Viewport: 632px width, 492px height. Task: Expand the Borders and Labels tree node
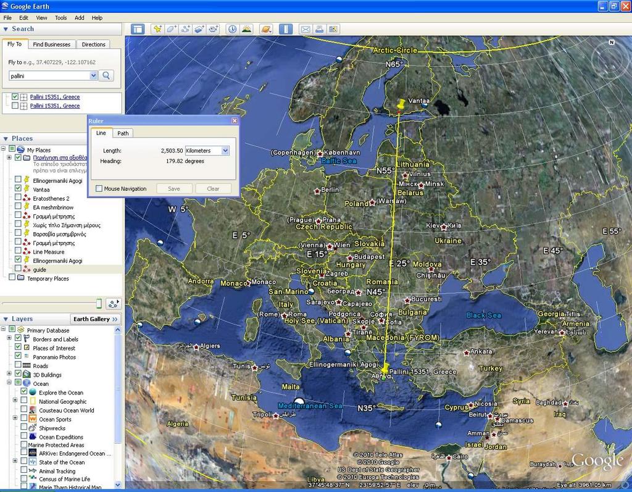9,338
